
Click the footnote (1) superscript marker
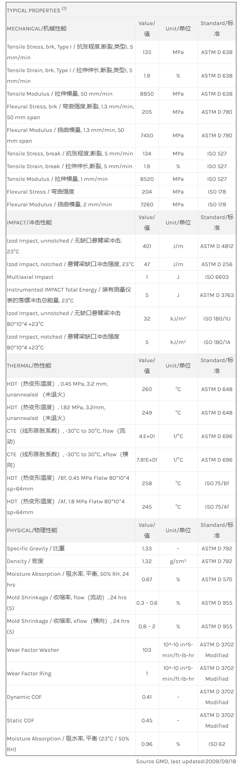click(x=64, y=8)
